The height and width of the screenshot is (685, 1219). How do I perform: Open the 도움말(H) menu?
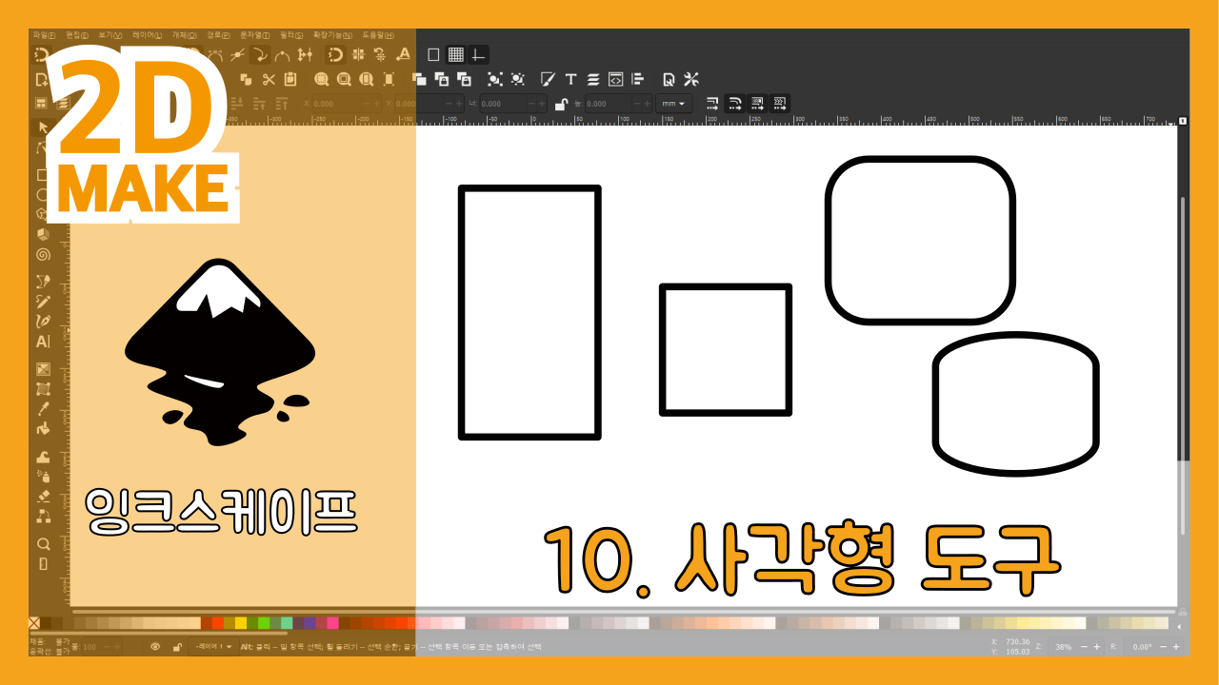pyautogui.click(x=378, y=34)
